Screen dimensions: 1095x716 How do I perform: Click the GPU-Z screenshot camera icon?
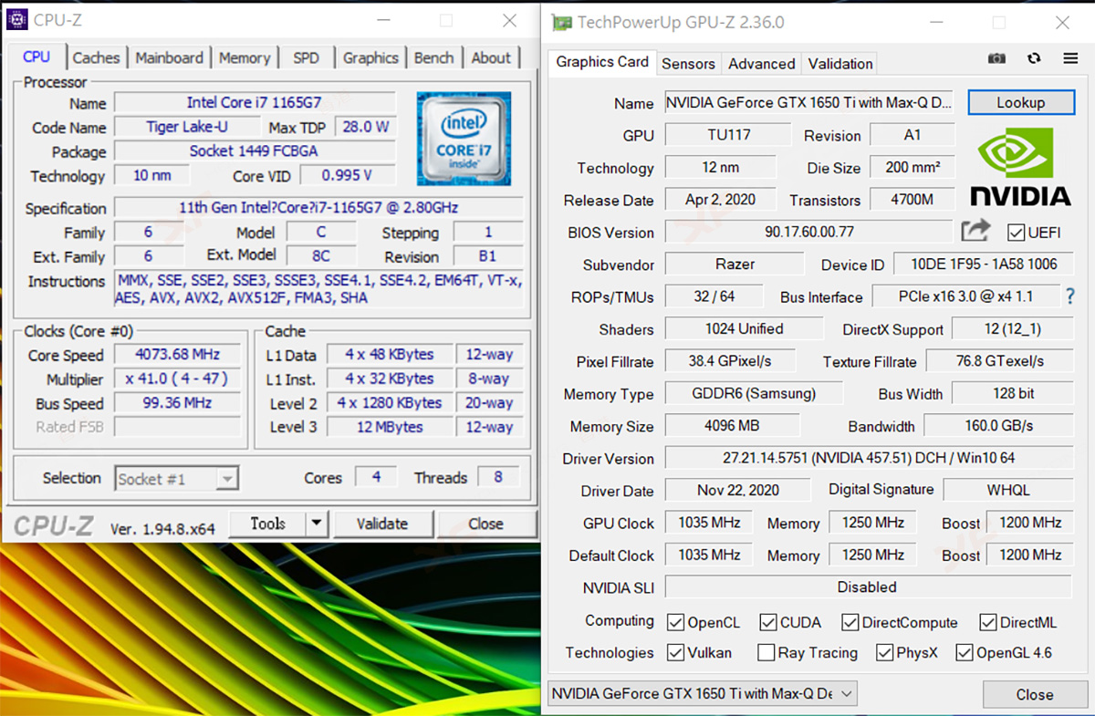996,58
